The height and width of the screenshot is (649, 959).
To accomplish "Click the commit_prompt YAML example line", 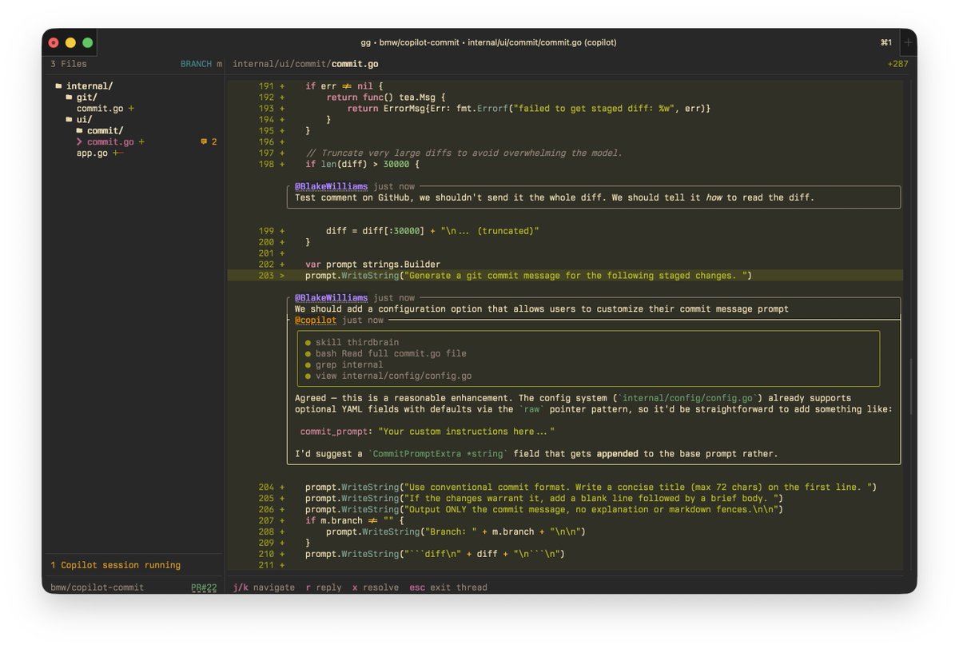I will [x=428, y=432].
